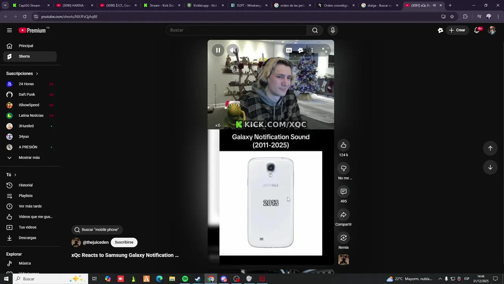Go to the previous Short

(x=490, y=148)
